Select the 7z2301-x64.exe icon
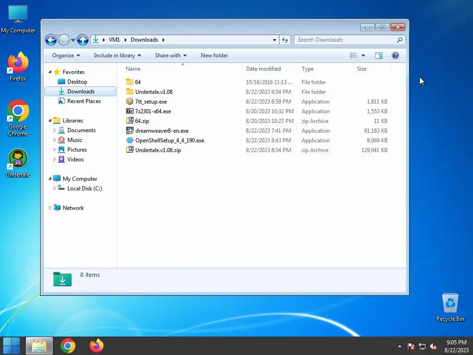 pos(130,111)
